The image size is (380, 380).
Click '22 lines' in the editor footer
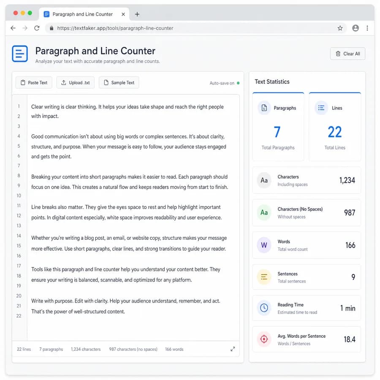[24, 349]
